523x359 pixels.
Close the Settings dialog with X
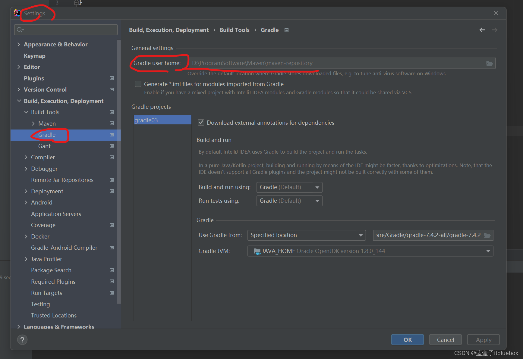point(496,13)
